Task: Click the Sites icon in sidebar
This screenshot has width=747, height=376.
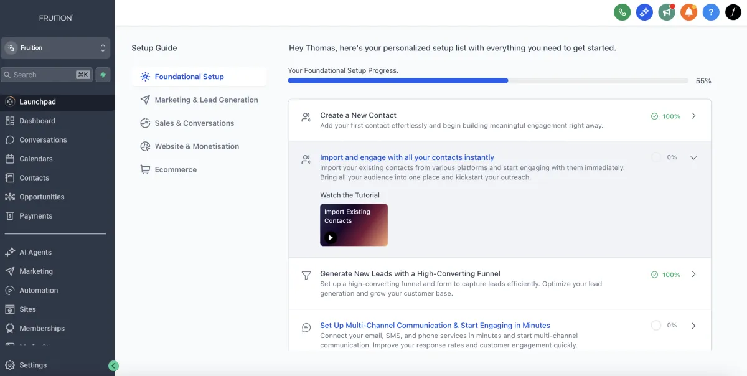Action: (10, 309)
